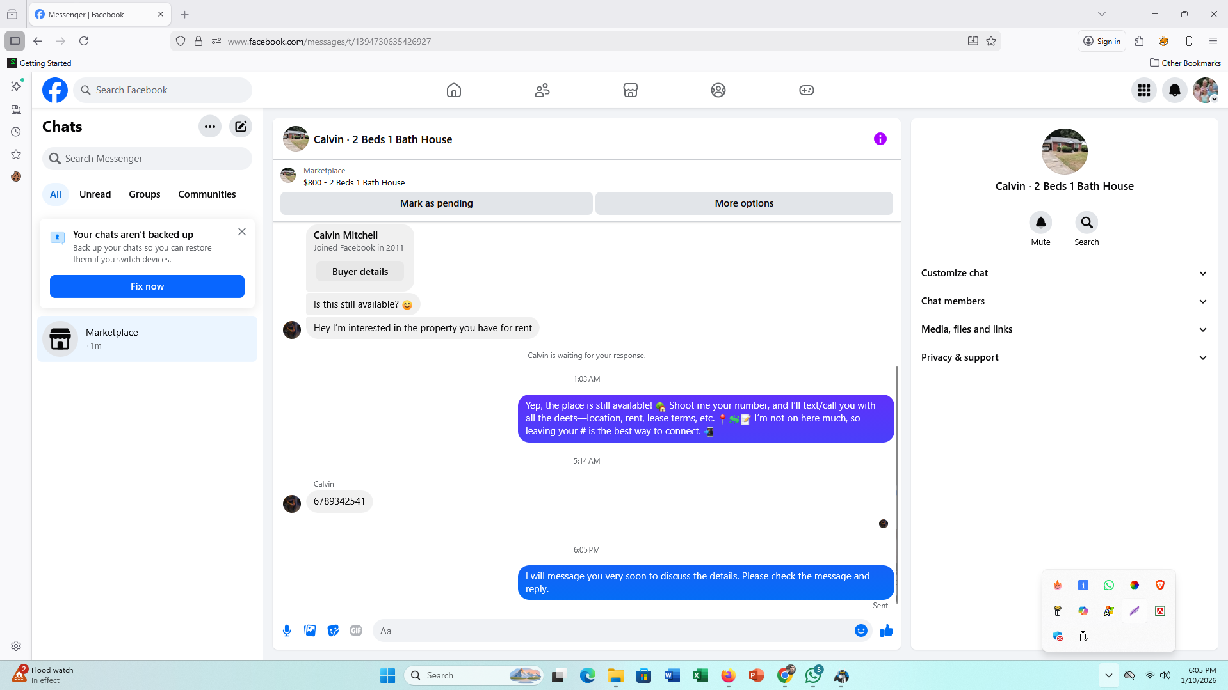This screenshot has height=690, width=1228.
Task: Open a new browser tab
Action: 185,14
